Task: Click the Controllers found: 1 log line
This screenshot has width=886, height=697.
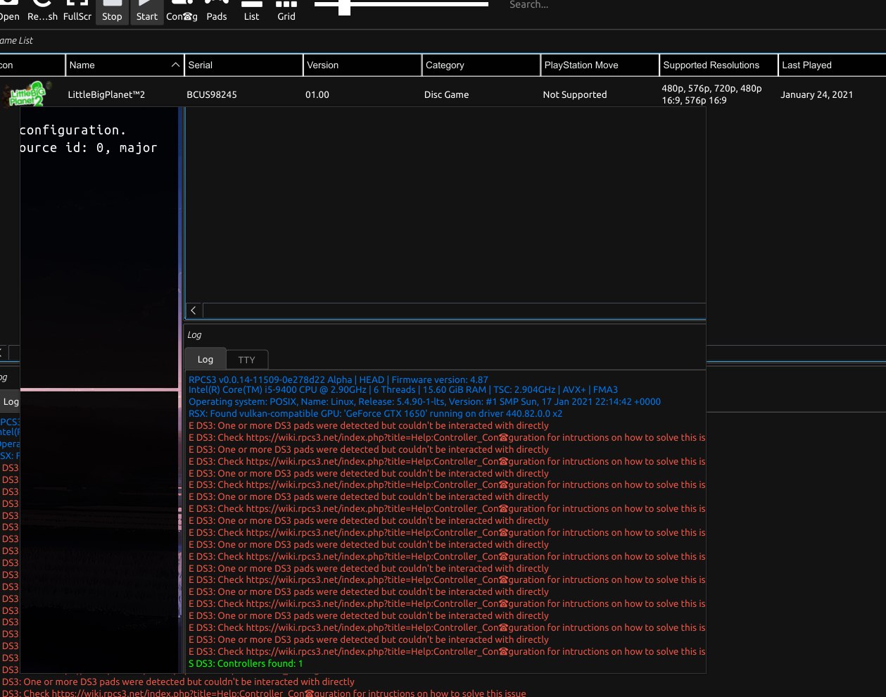Action: point(246,663)
